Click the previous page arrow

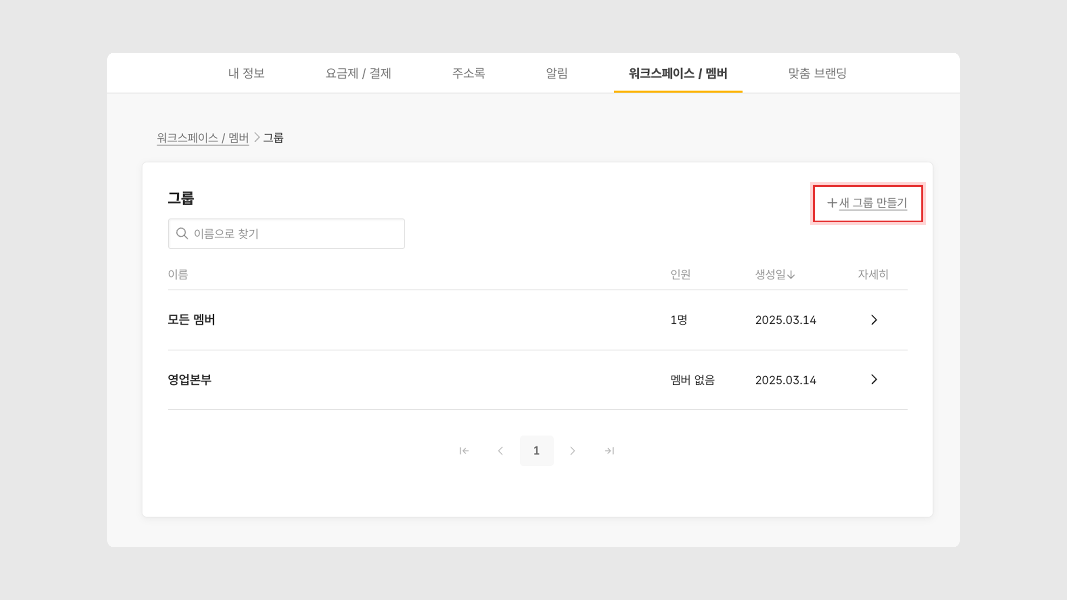[500, 451]
